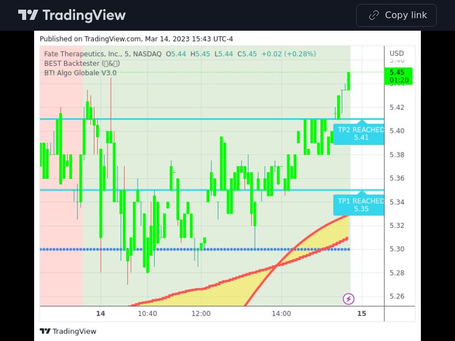Click the 5.30 price axis label

pyautogui.click(x=397, y=249)
